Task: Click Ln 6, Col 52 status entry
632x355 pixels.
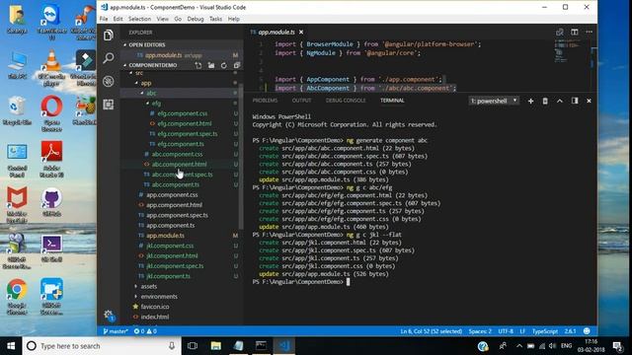Action: 431,331
